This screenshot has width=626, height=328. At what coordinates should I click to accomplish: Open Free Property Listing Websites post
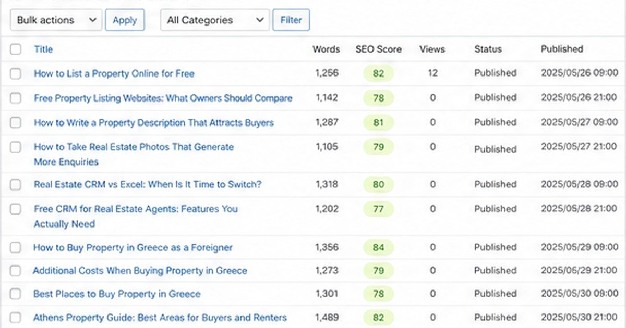click(x=163, y=98)
